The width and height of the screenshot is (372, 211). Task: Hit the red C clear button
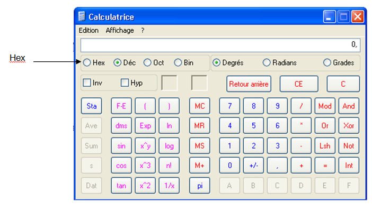point(343,84)
